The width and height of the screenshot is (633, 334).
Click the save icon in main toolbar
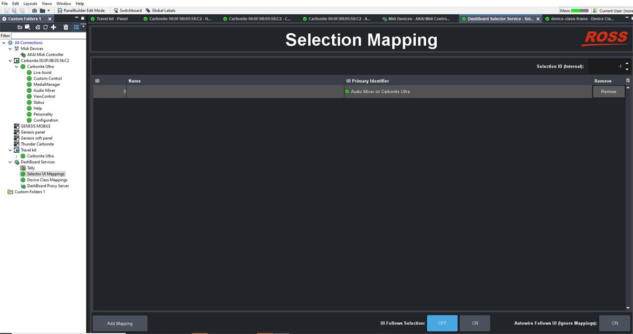pos(6,11)
